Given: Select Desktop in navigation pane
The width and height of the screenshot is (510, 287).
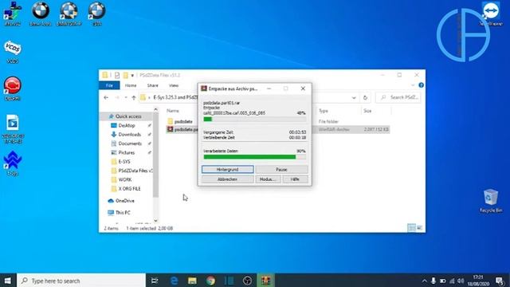Looking at the screenshot, I should [127, 125].
